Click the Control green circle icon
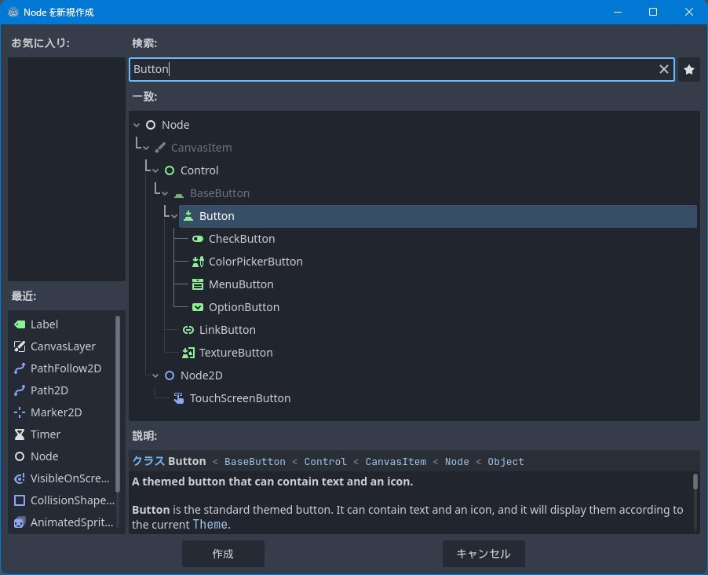This screenshot has height=575, width=708. click(x=170, y=170)
